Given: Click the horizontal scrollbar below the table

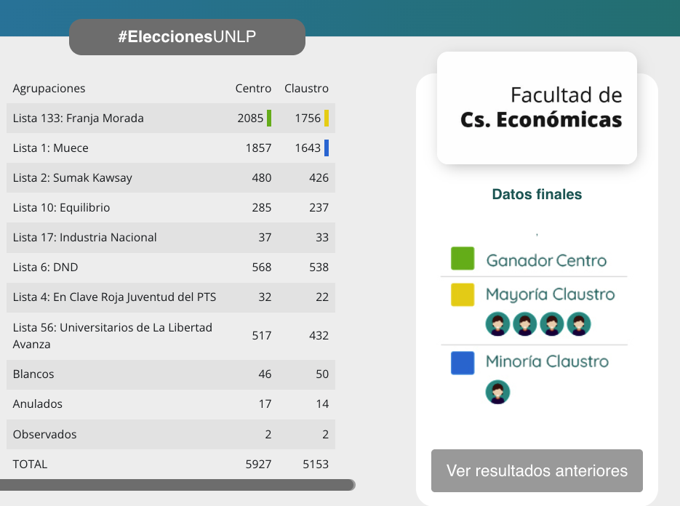Looking at the screenshot, I should (177, 485).
